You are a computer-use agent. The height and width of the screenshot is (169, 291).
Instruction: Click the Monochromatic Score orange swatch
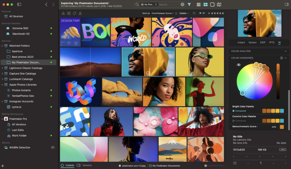(x=282, y=127)
